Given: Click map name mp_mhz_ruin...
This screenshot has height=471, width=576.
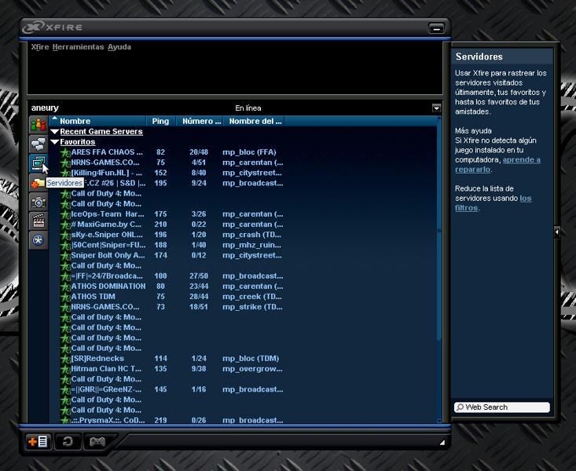Looking at the screenshot, I should [251, 245].
